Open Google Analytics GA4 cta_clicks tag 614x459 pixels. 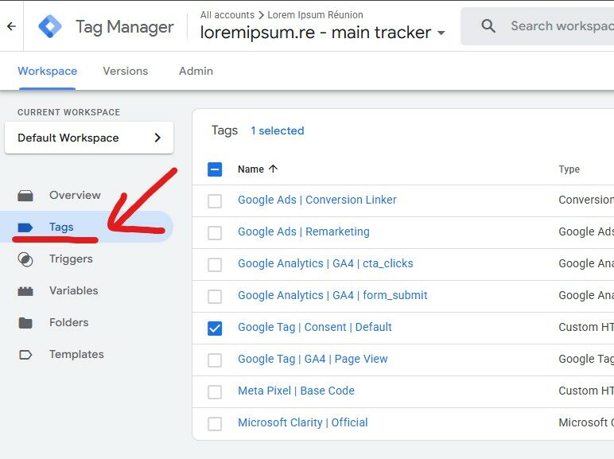(x=325, y=263)
